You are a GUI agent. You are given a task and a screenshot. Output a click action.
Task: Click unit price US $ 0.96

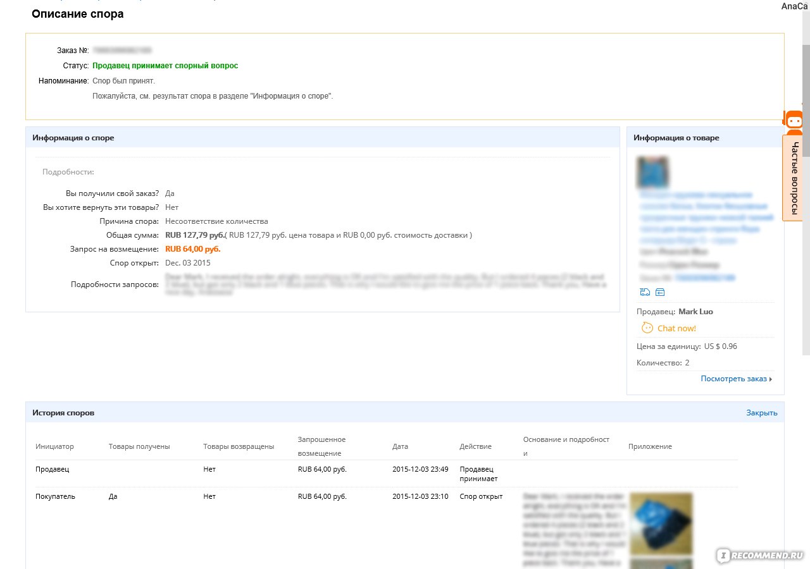pos(720,346)
